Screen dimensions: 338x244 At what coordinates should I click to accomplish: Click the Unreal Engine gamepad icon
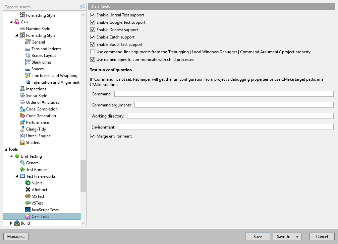(22, 136)
